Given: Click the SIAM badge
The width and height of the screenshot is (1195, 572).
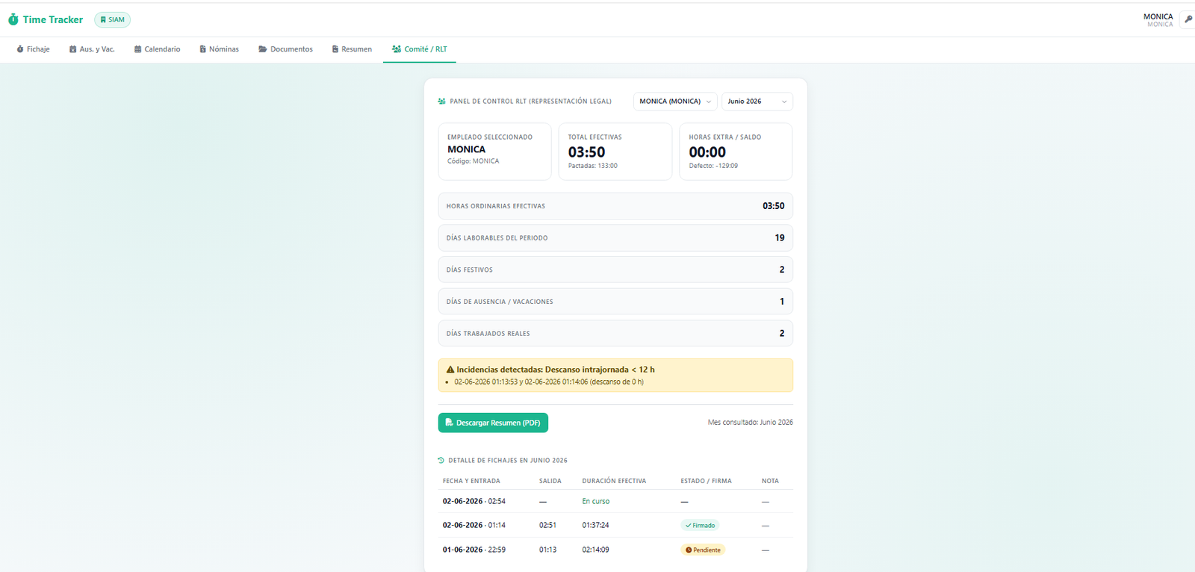Looking at the screenshot, I should [113, 20].
